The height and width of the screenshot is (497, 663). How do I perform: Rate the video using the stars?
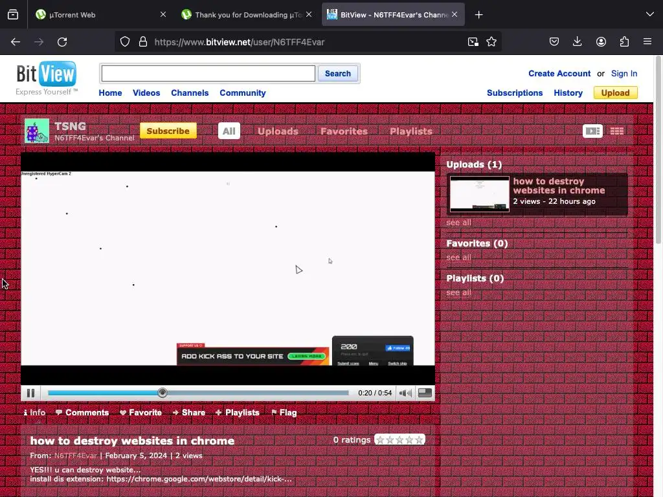click(x=399, y=440)
